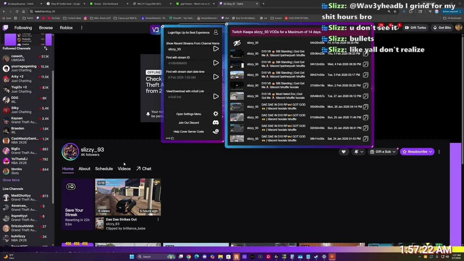Image resolution: width=464 pixels, height=261 pixels.
Task: Toggle hidden-eye icon on Fri, 6 Feb VOD row
Action: (237, 43)
